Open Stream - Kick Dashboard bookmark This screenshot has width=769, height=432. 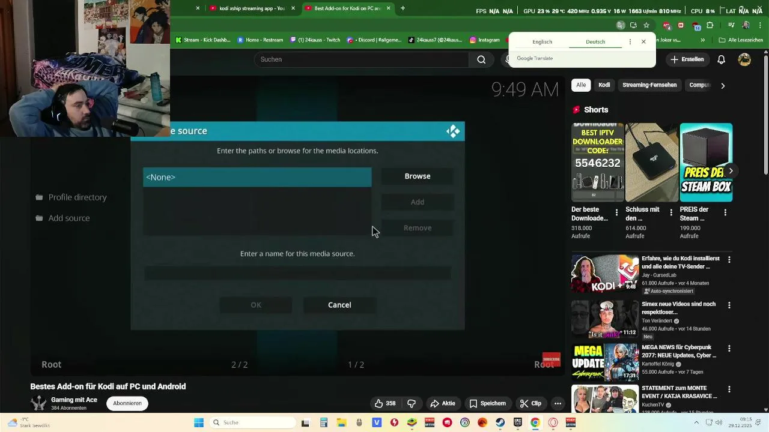(203, 40)
